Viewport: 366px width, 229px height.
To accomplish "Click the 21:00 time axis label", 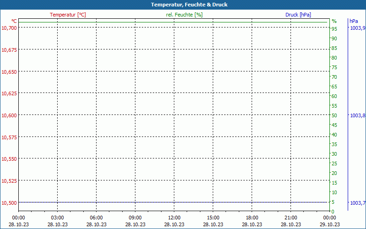I will tap(291, 218).
